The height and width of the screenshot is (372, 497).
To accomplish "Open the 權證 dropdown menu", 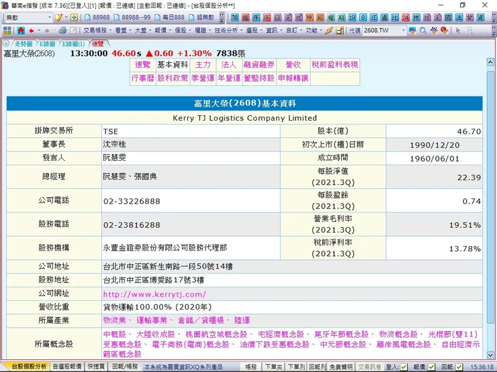I will pos(202,31).
